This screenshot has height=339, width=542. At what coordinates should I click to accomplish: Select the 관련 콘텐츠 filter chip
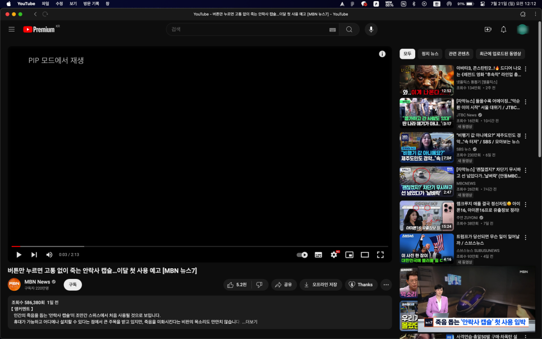point(459,54)
